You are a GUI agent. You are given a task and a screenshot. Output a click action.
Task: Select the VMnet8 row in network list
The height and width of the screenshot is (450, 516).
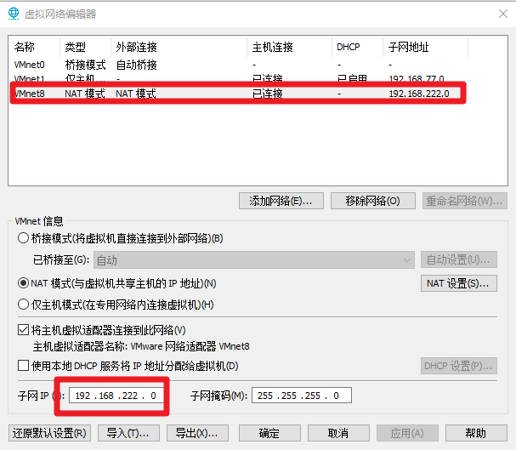237,94
